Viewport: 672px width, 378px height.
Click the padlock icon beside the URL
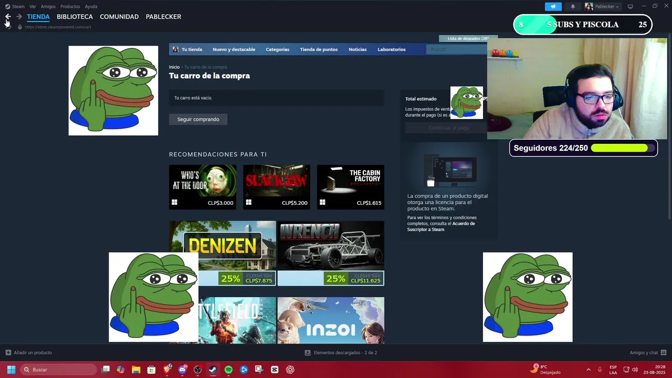click(x=20, y=27)
